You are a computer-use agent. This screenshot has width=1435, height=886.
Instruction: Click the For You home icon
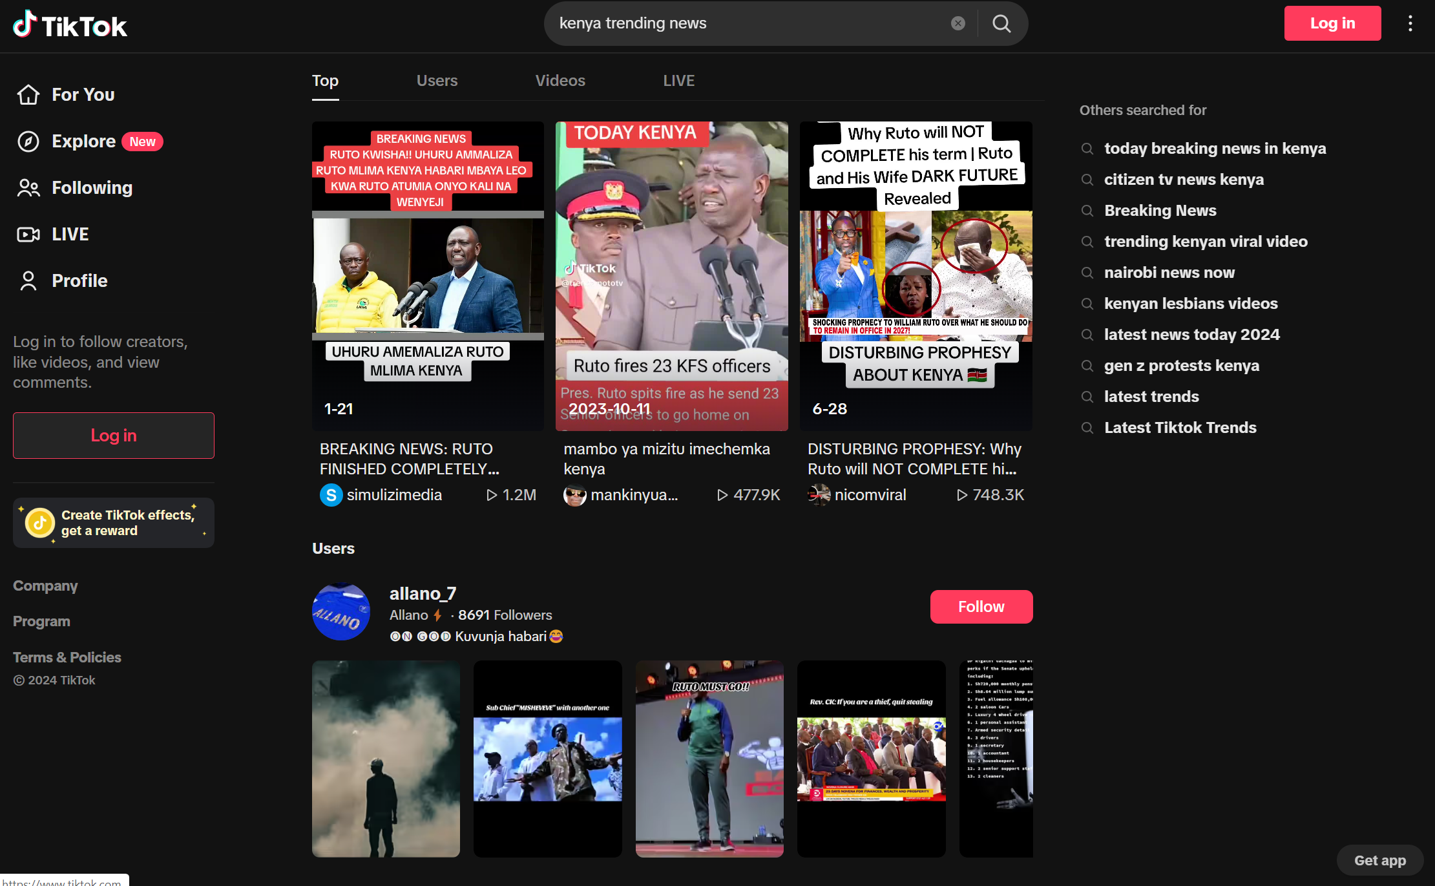[x=28, y=94]
